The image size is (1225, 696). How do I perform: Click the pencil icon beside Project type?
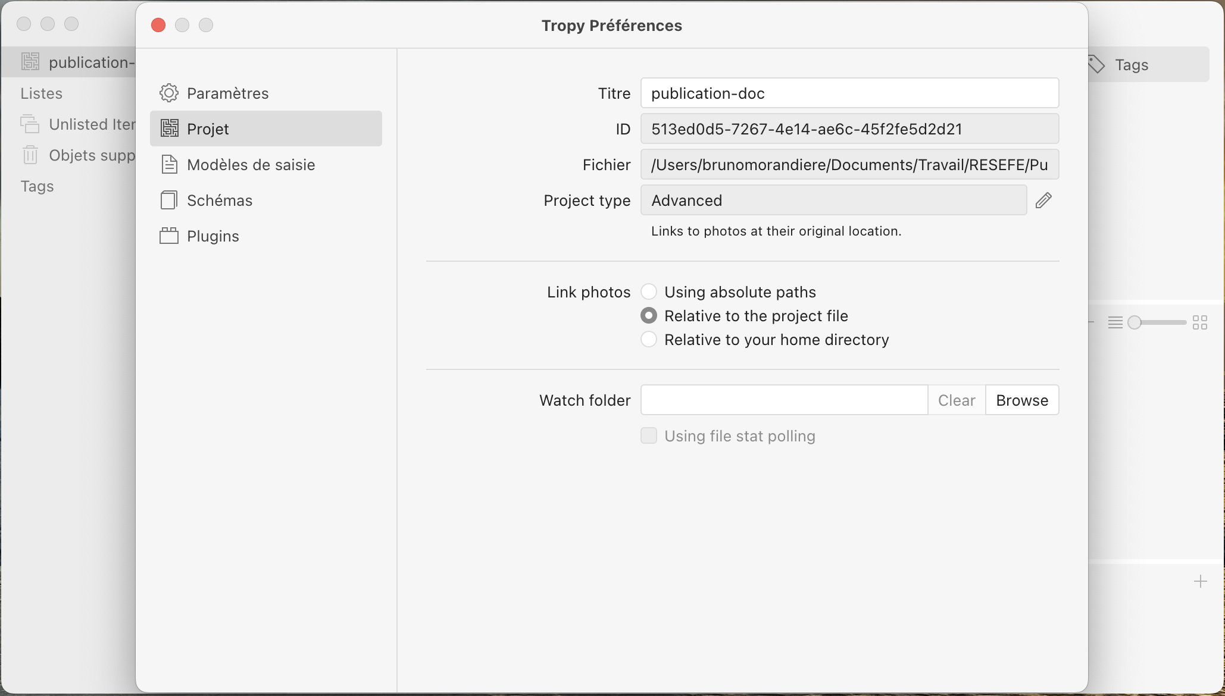click(1043, 200)
